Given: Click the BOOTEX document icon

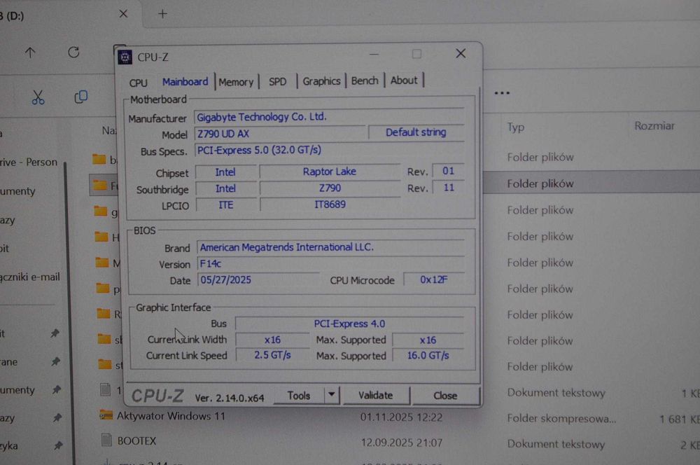Looking at the screenshot, I should tap(106, 440).
